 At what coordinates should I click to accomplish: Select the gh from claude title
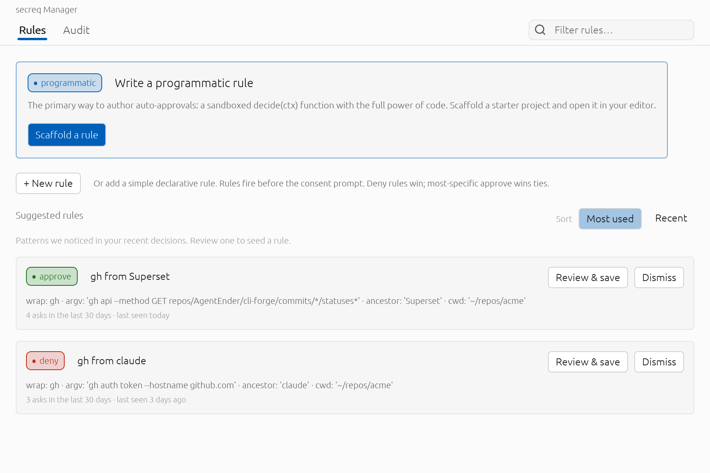(112, 361)
